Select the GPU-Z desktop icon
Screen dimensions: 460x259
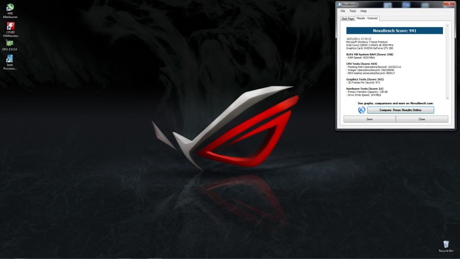click(x=9, y=45)
